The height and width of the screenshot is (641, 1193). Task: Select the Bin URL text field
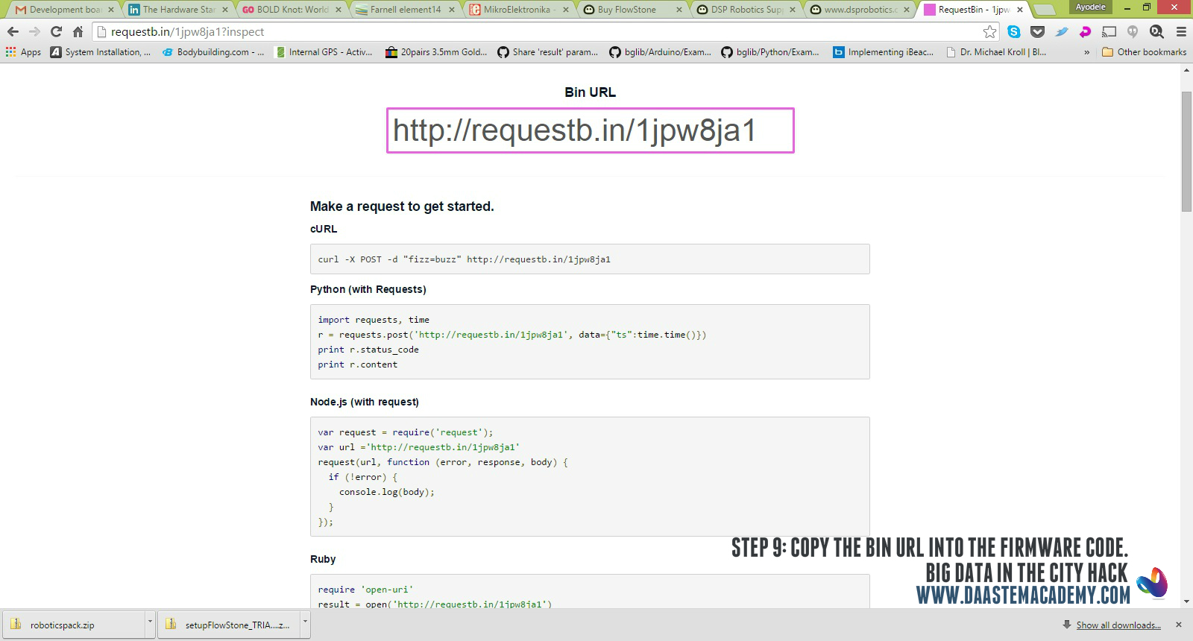[591, 130]
